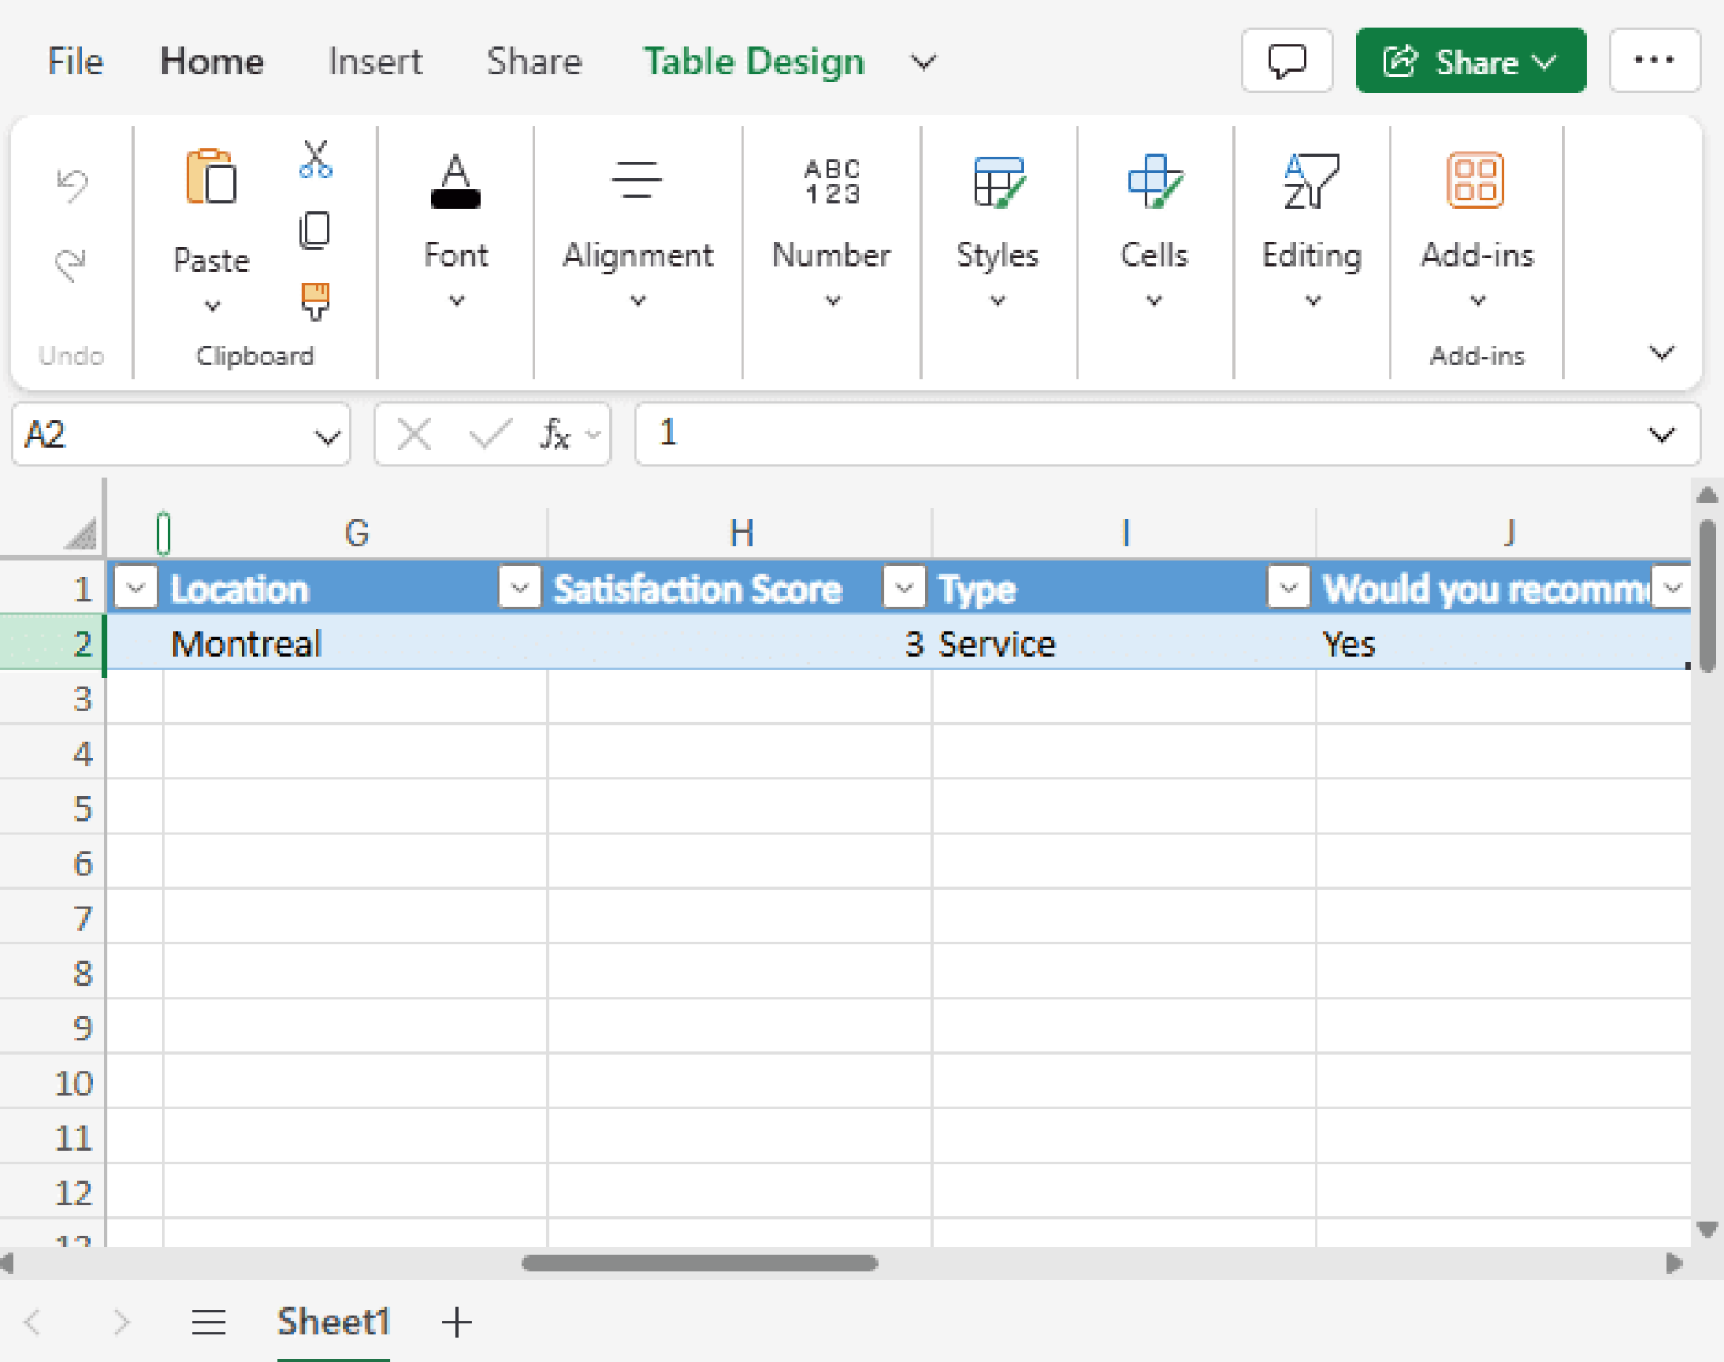Image resolution: width=1724 pixels, height=1362 pixels.
Task: Cancel the formula bar entry with the X
Action: tap(414, 434)
